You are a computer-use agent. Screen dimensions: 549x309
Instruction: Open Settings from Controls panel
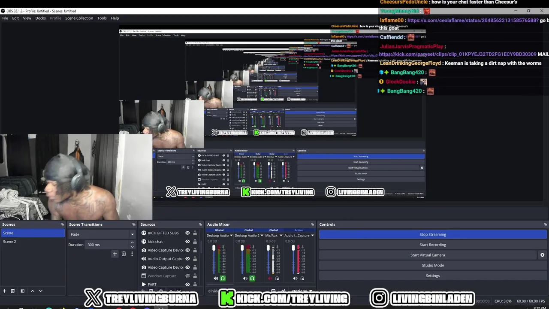click(x=433, y=276)
